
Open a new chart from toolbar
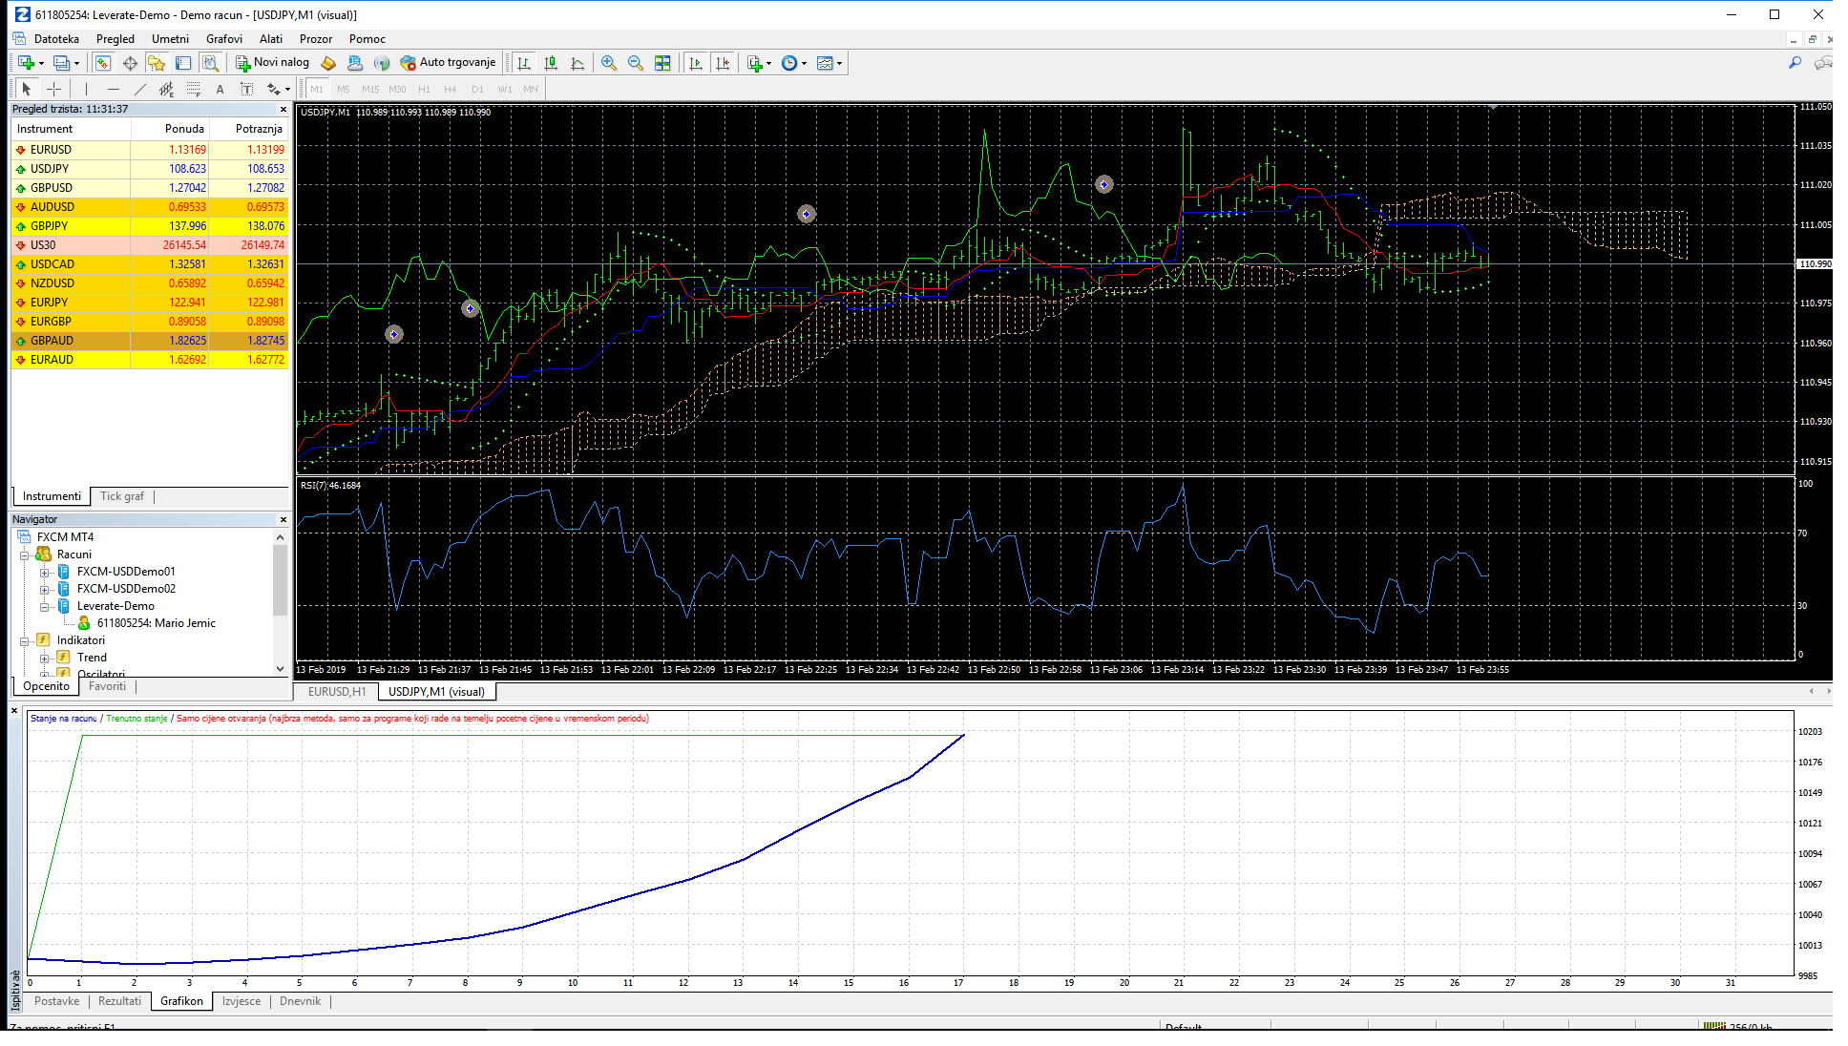(27, 63)
